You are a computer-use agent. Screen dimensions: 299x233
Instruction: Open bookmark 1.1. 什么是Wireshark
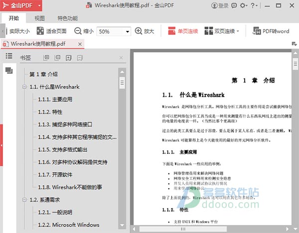[x=54, y=87]
